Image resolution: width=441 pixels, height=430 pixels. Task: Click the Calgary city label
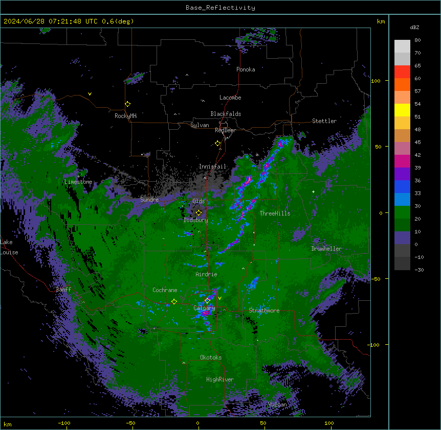[204, 308]
